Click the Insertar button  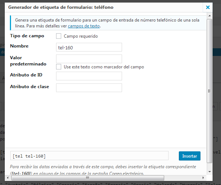pos(189,156)
